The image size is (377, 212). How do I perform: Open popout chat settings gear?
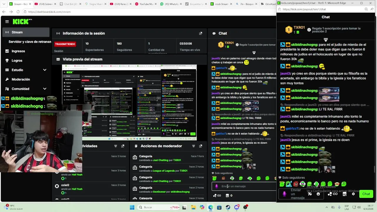point(353,194)
